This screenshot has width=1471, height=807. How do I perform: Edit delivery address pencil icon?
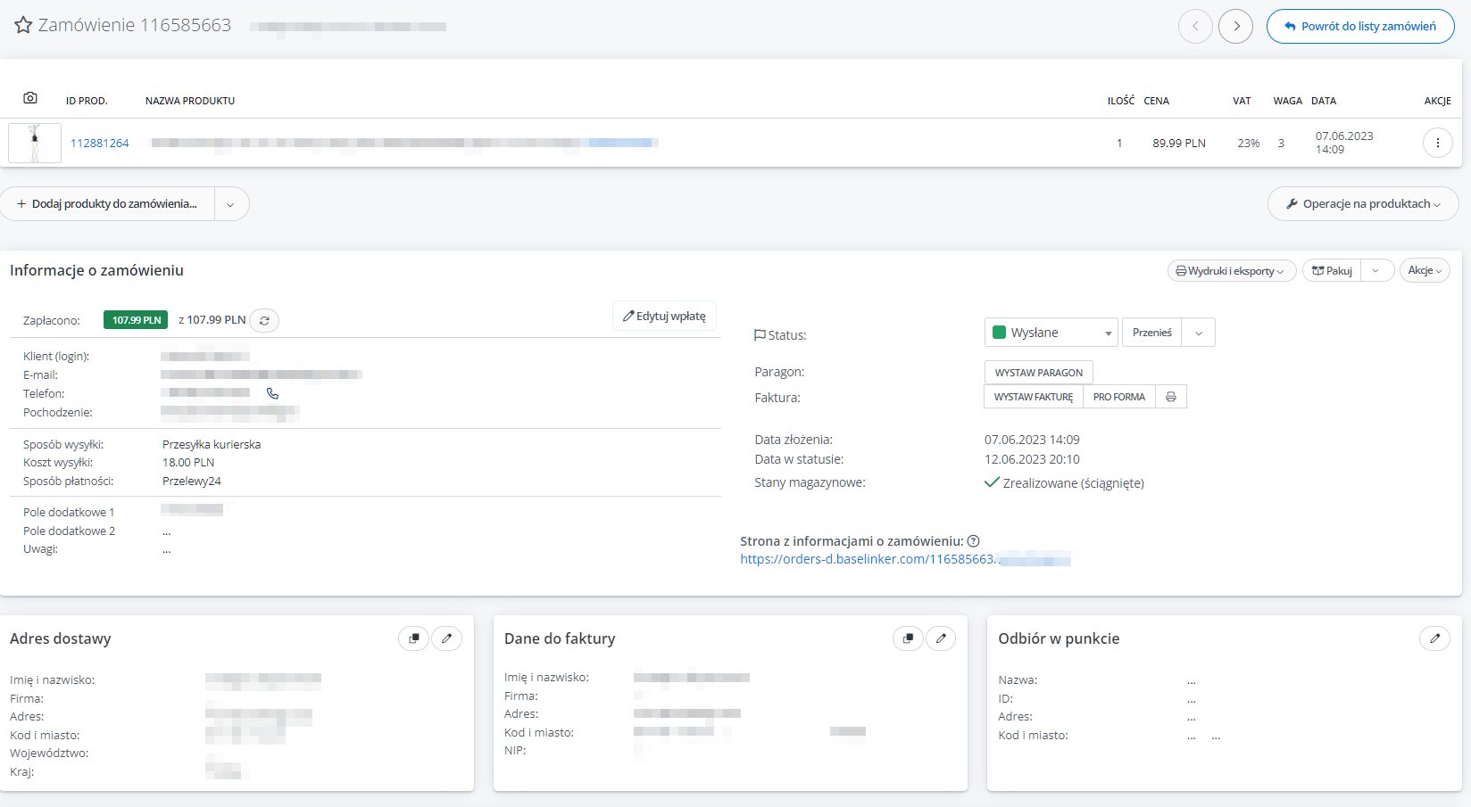pyautogui.click(x=446, y=638)
